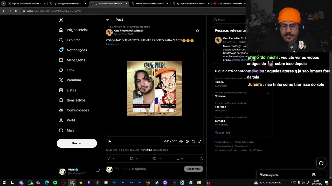Open Steam from the taskbar
This screenshot has width=332, height=186.
[x=157, y=183]
